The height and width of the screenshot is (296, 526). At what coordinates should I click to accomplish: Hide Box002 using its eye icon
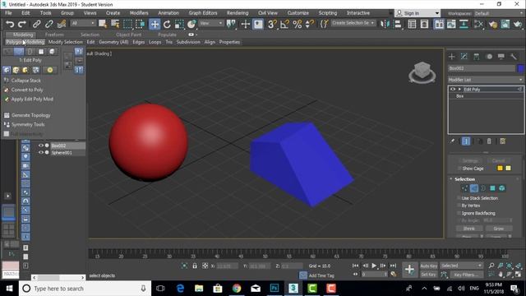41,146
